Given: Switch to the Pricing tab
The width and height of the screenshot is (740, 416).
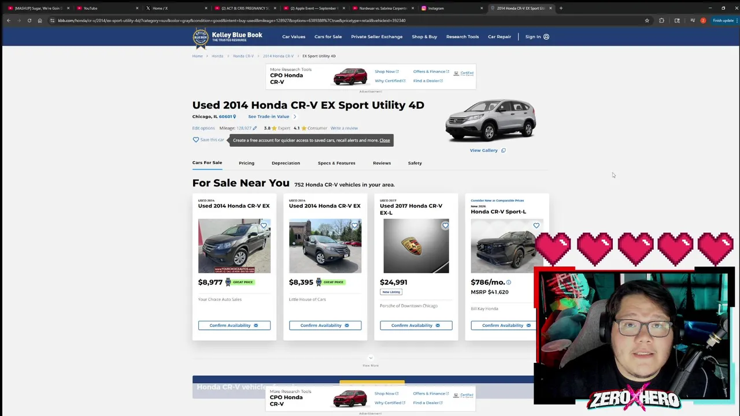Looking at the screenshot, I should point(246,163).
